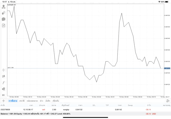Click the sell 2.90 order line label
This screenshot has height=119, width=171.
pyautogui.click(x=11, y=68)
